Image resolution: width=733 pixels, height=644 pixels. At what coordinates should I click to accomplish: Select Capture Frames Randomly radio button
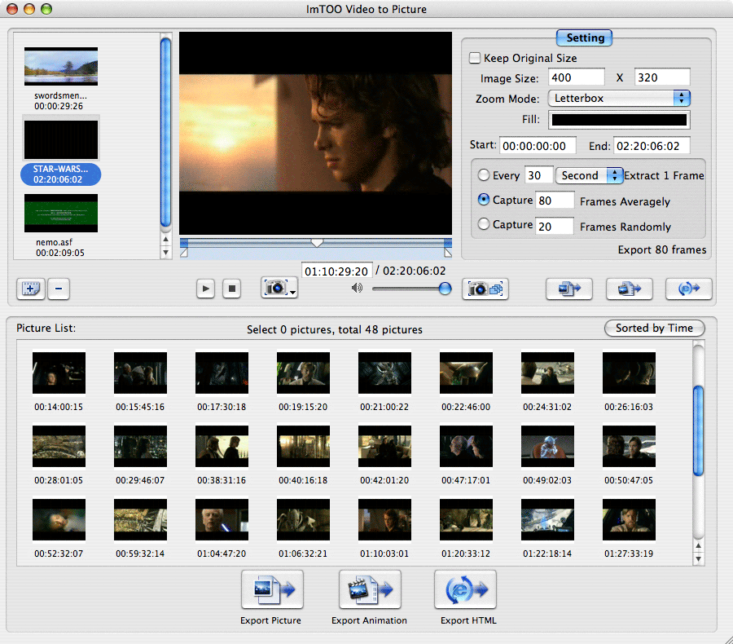(x=484, y=224)
